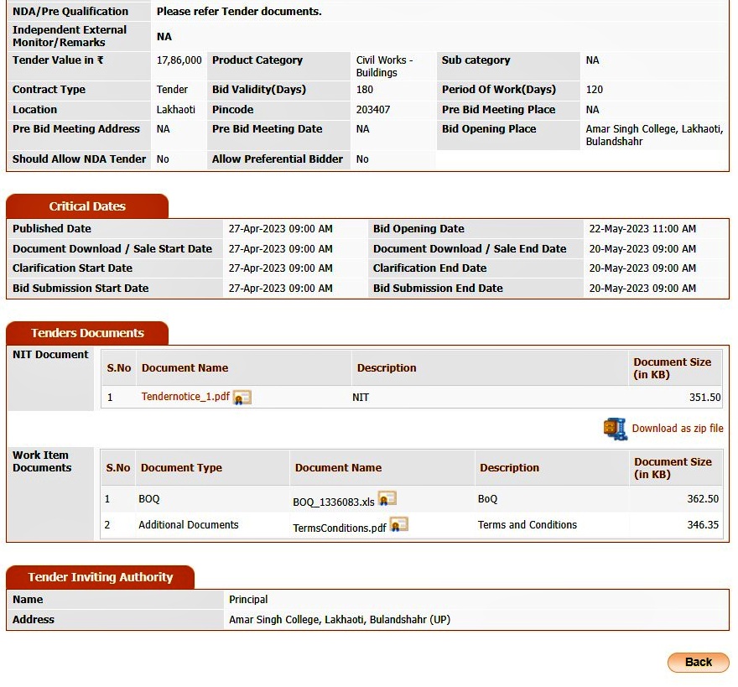This screenshot has height=687, width=738.
Task: Click the signature certificate icon beside BOQ_1336083.xls
Action: (387, 498)
